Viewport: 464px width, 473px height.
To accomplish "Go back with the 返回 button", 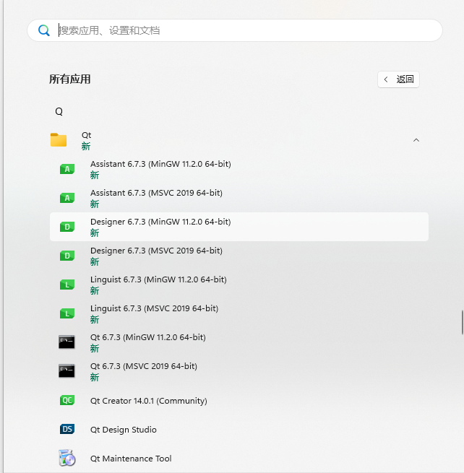I will coord(398,79).
